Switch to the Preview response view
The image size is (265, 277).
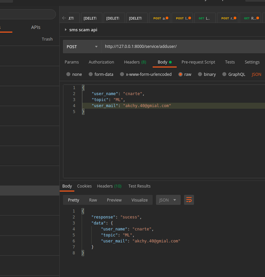click(x=114, y=200)
